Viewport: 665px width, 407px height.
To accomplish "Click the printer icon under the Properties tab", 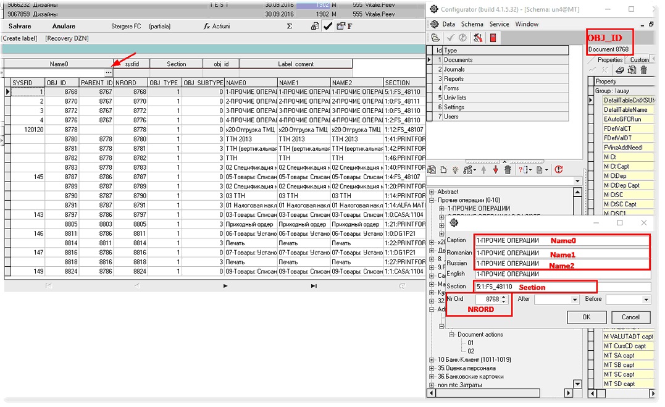I will coord(620,70).
